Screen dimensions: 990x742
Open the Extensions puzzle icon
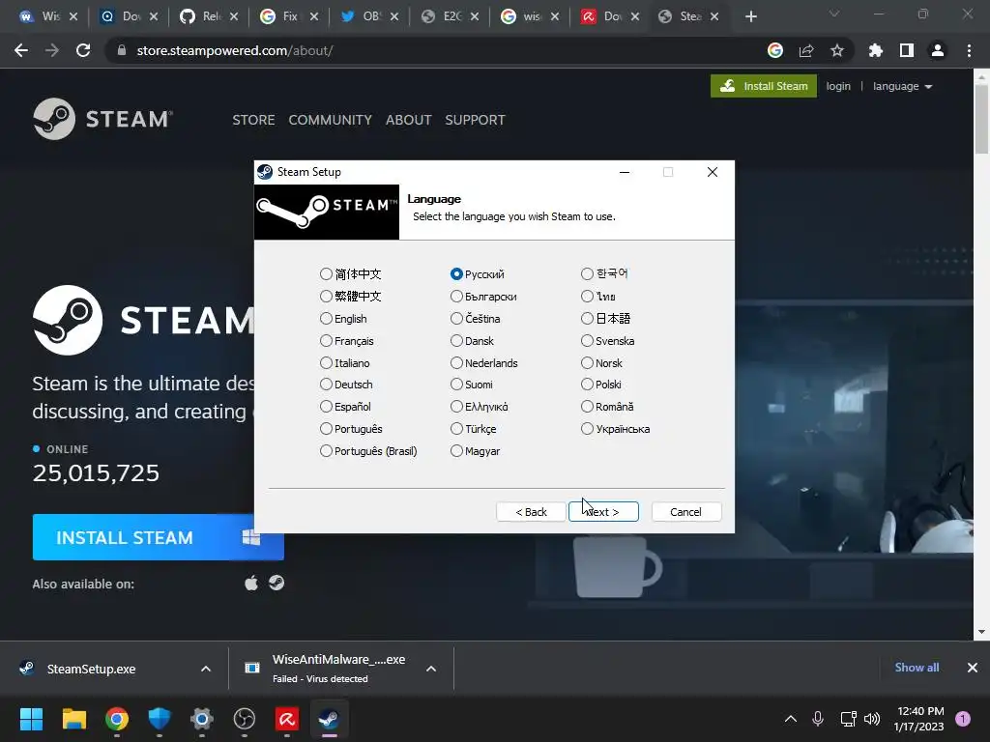[875, 50]
